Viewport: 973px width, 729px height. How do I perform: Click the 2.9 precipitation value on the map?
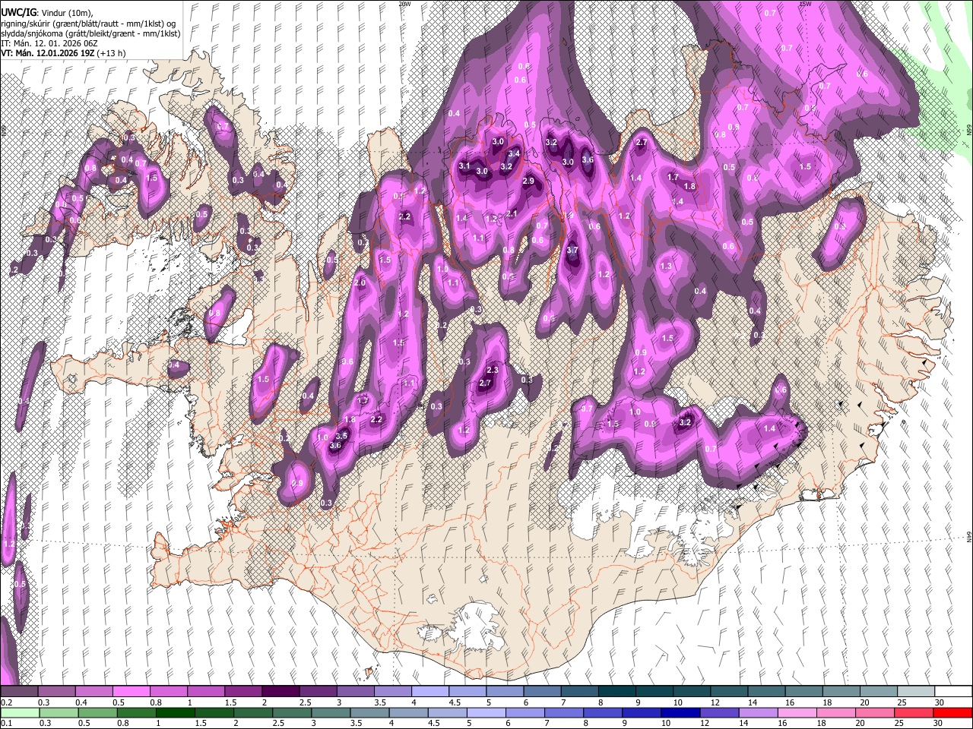pos(528,181)
